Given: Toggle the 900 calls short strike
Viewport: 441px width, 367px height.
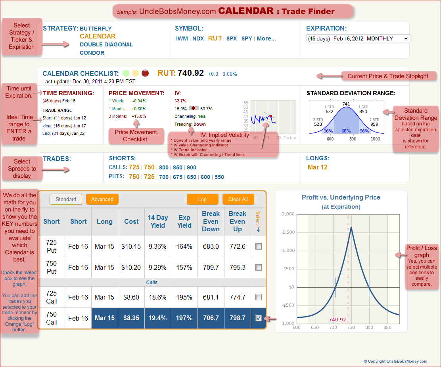Looking at the screenshot, I should coord(192,167).
